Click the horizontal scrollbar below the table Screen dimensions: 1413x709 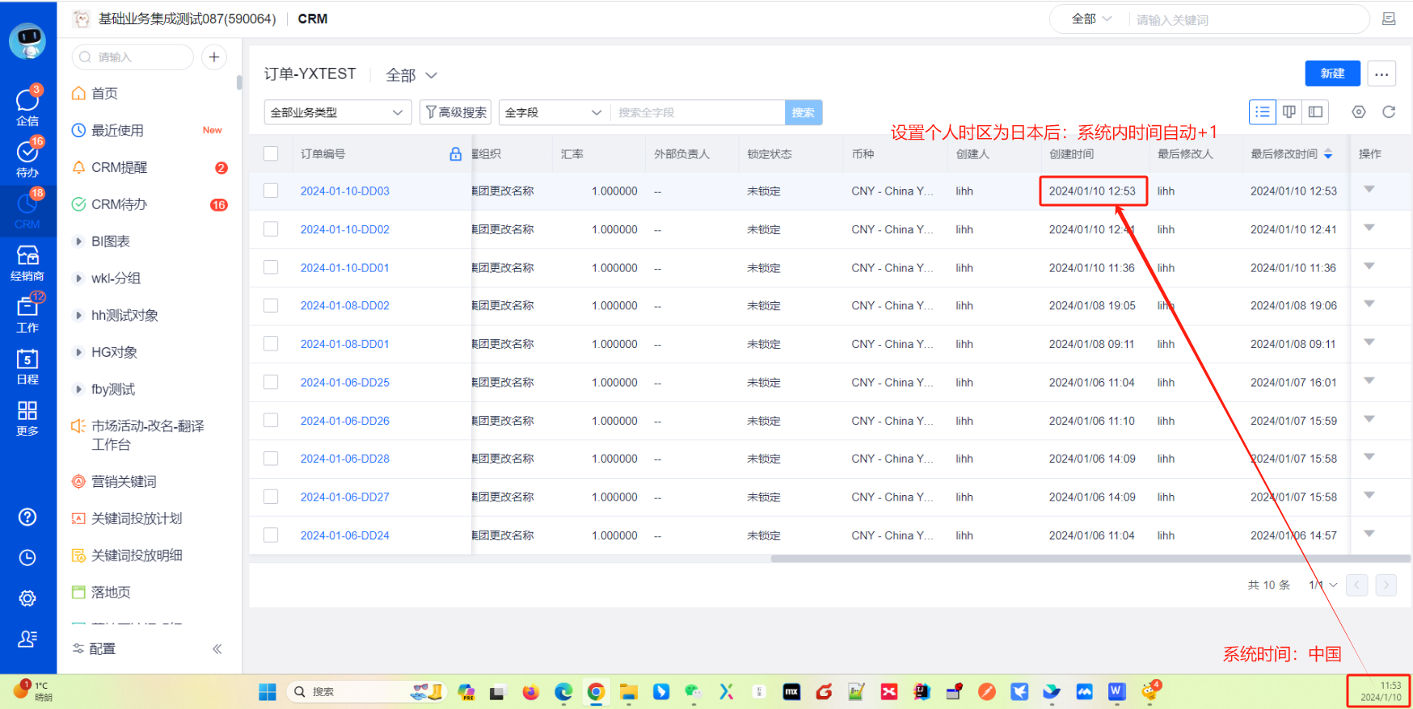point(1090,559)
